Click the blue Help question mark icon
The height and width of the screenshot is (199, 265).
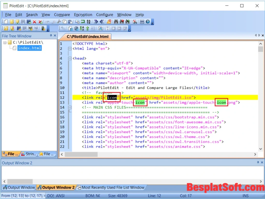[148, 22]
